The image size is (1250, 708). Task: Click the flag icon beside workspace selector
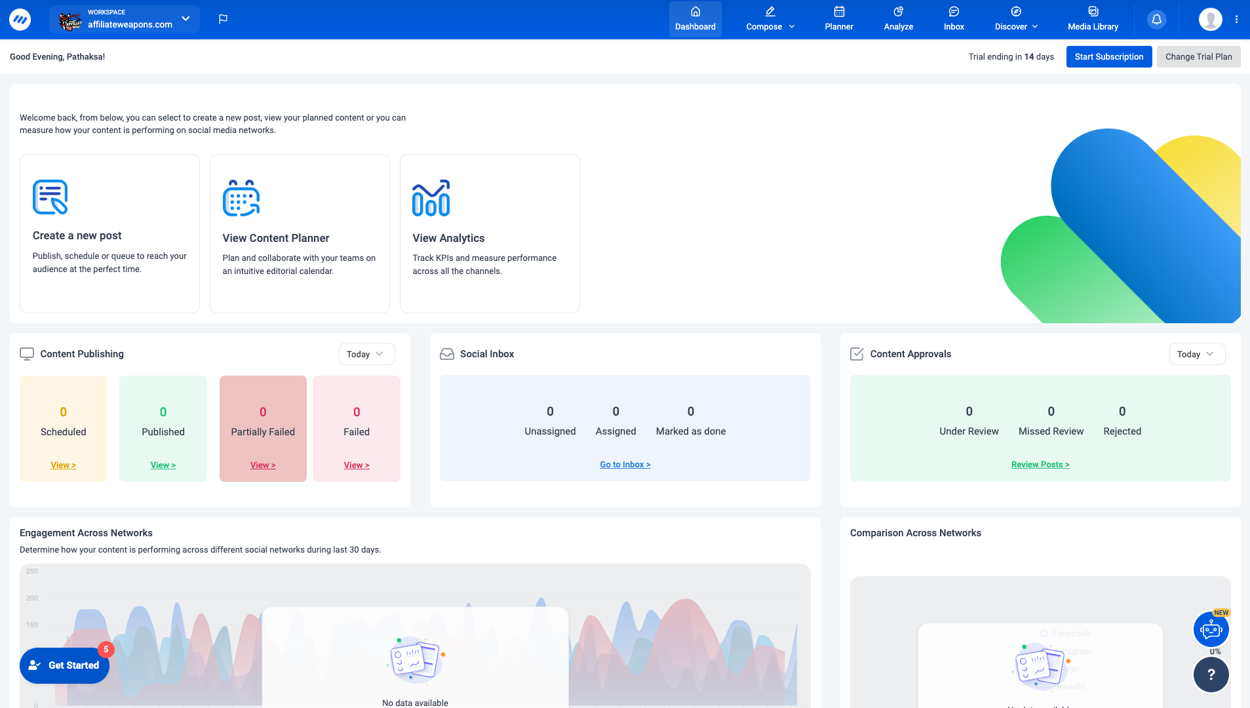223,19
